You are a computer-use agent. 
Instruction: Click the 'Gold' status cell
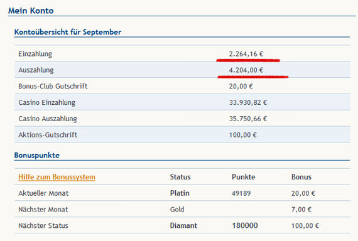click(x=177, y=210)
